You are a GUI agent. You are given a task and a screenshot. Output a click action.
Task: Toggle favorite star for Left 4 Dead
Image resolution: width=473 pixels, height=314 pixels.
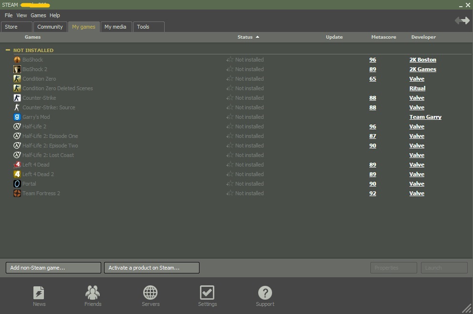(230, 165)
